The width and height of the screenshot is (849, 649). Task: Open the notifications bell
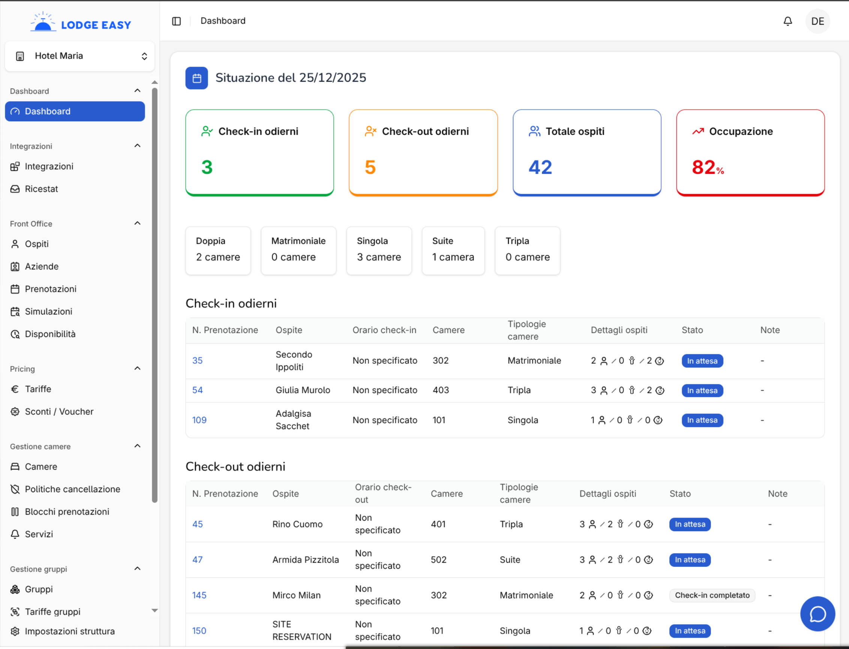tap(787, 21)
